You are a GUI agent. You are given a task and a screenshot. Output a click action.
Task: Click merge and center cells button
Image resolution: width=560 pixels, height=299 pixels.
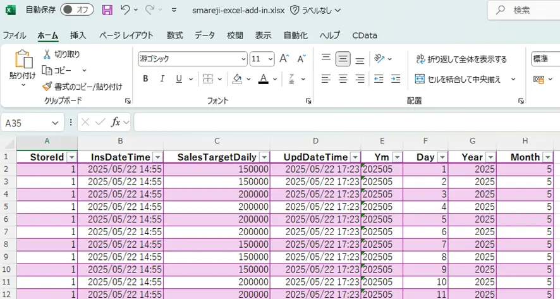(x=458, y=79)
